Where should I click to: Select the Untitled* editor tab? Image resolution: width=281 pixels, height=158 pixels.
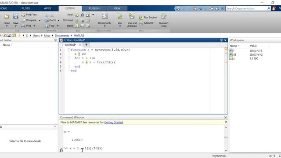[x=71, y=45]
